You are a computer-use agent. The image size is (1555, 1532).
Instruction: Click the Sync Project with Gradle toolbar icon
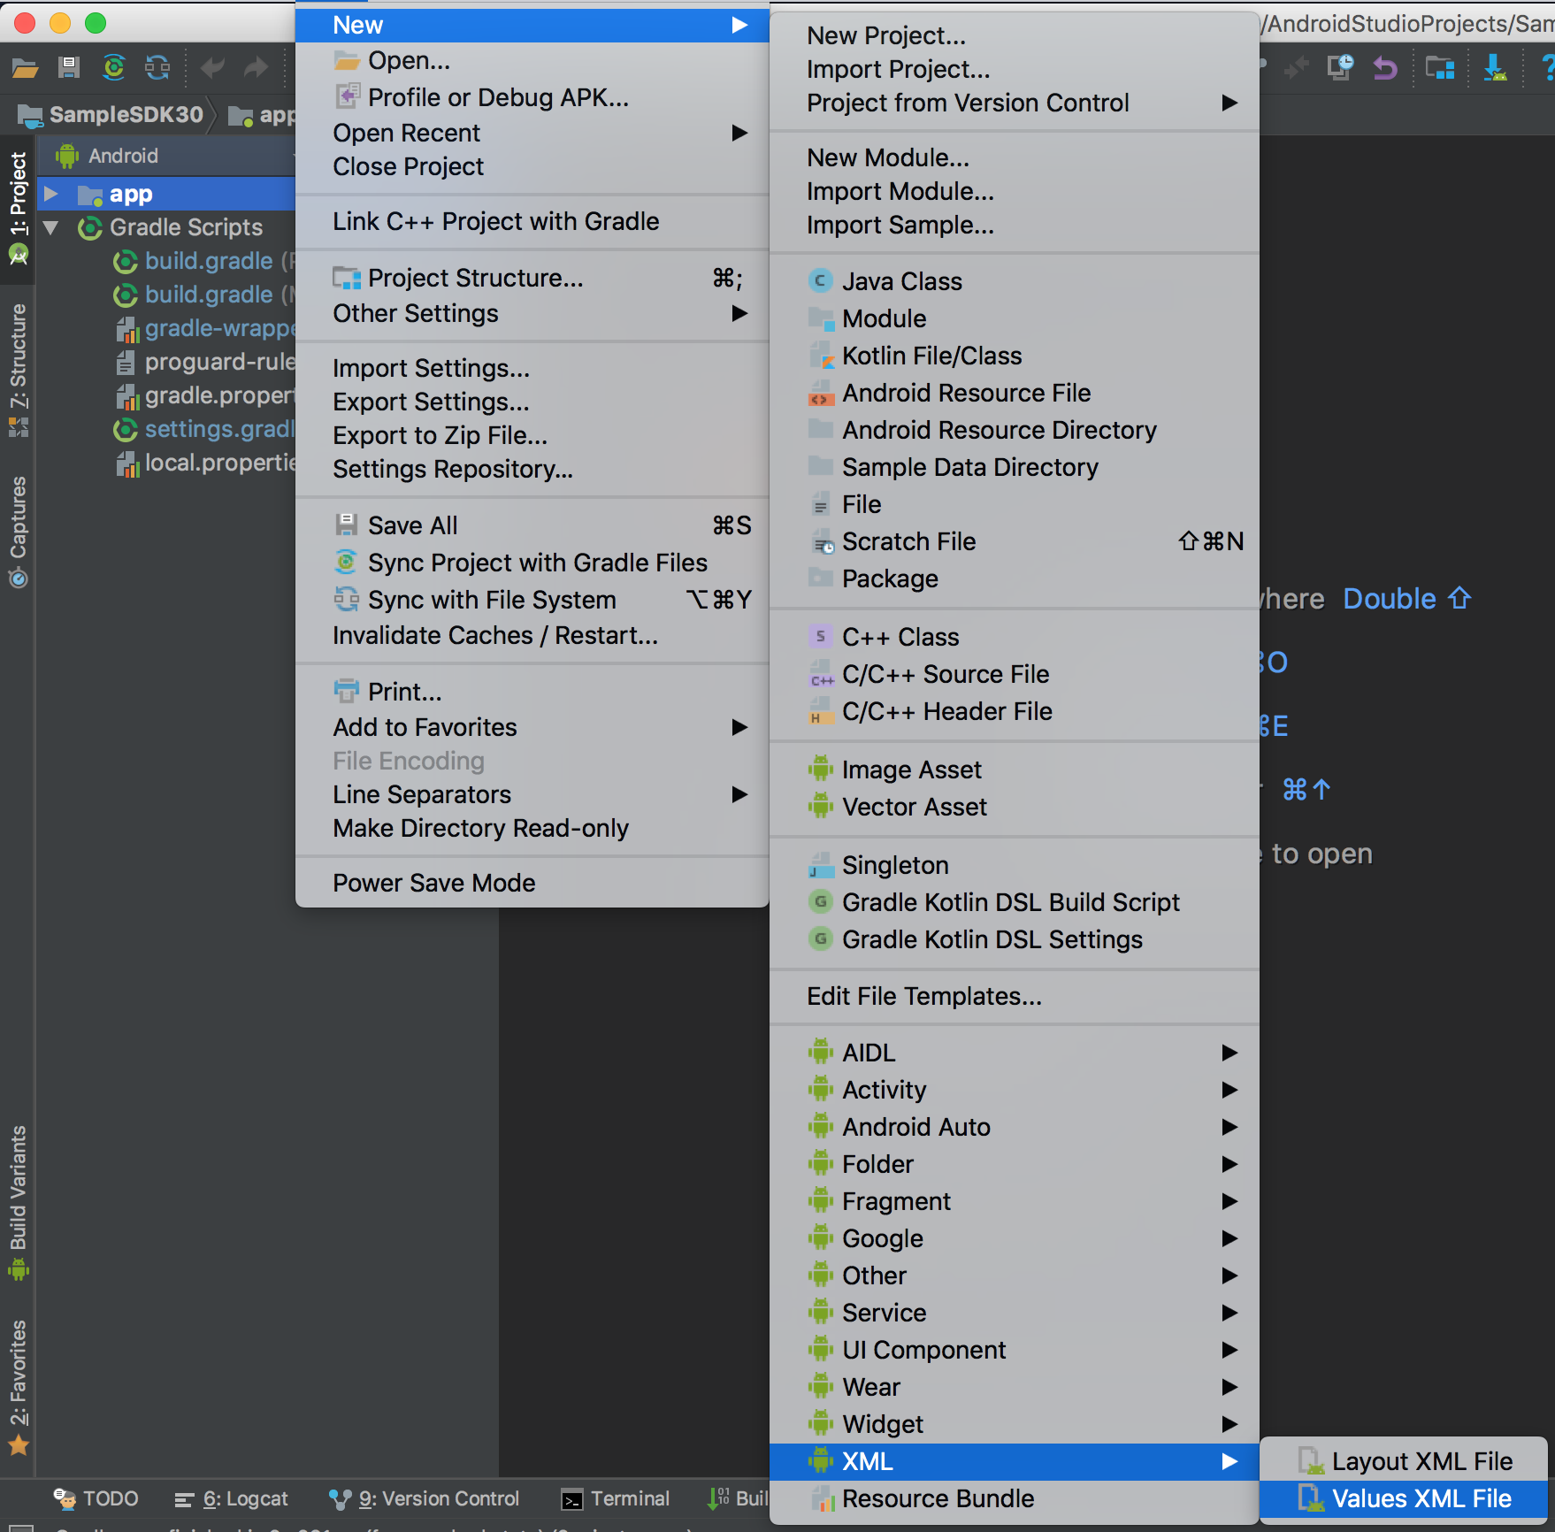coord(114,68)
